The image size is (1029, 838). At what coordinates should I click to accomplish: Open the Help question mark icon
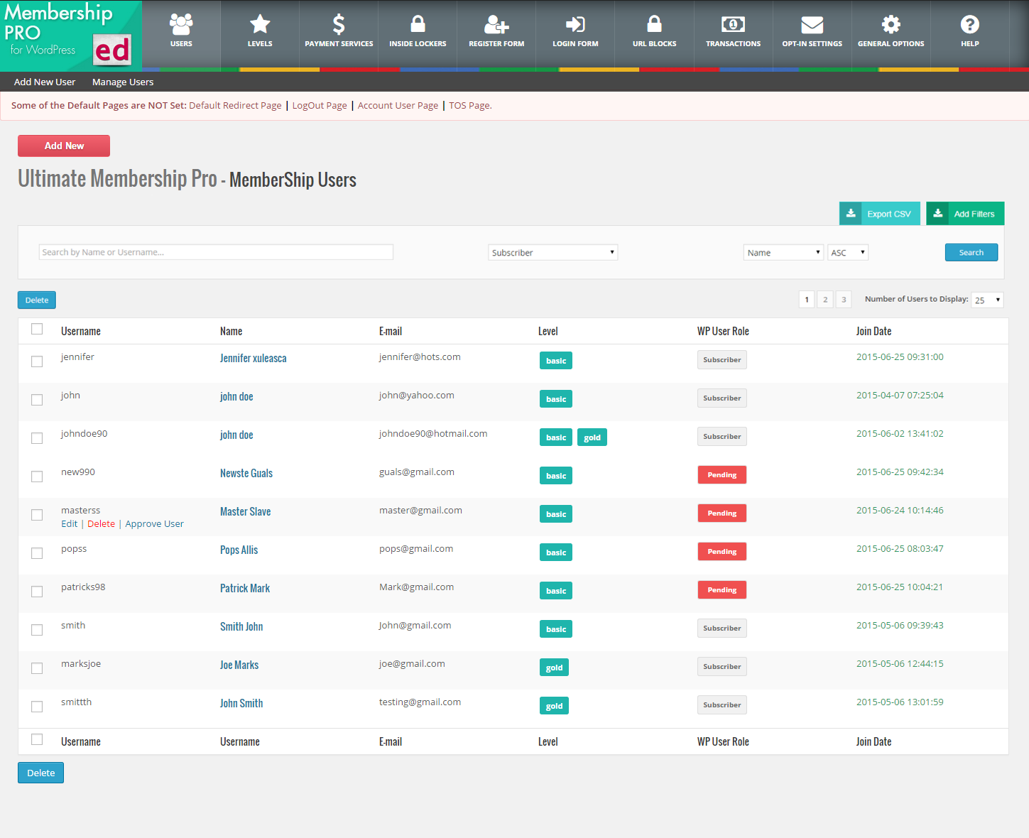[x=969, y=25]
